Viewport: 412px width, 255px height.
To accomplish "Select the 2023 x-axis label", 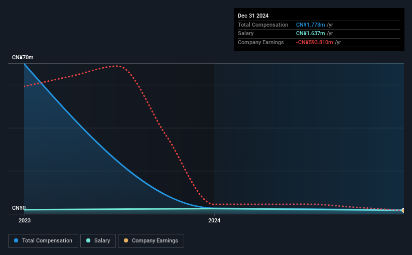I will 25,220.
